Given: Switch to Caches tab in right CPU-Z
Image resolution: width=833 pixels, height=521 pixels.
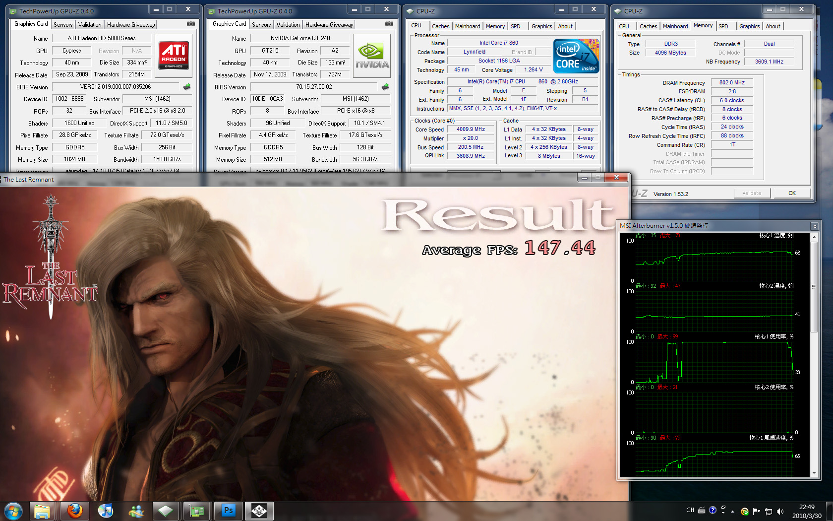Looking at the screenshot, I should tap(648, 26).
